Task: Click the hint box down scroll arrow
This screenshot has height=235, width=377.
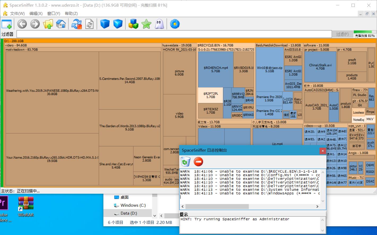Action: pos(323,231)
